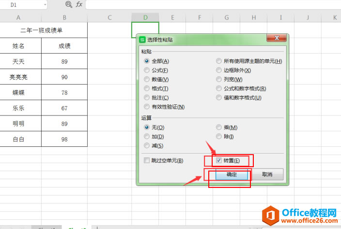Click the score cell 67
The height and width of the screenshot is (229, 341).
point(64,108)
